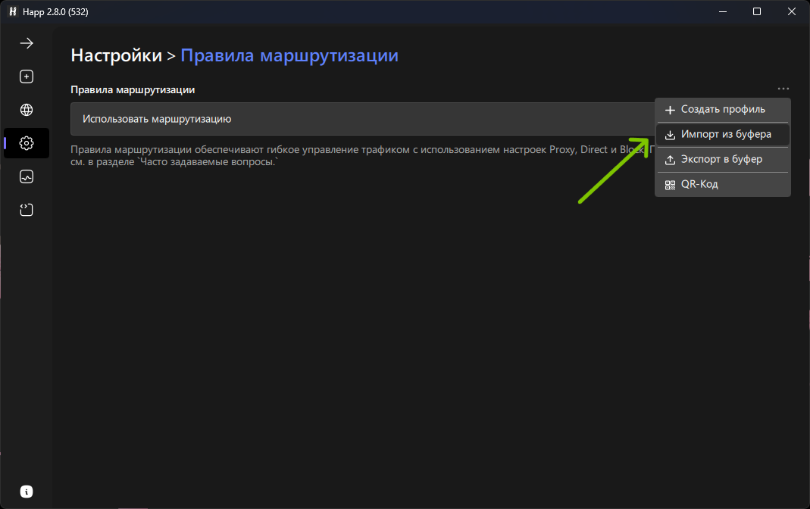Click the blue "Правила маршрутизации" breadcrumb title
810x509 pixels.
tap(289, 55)
